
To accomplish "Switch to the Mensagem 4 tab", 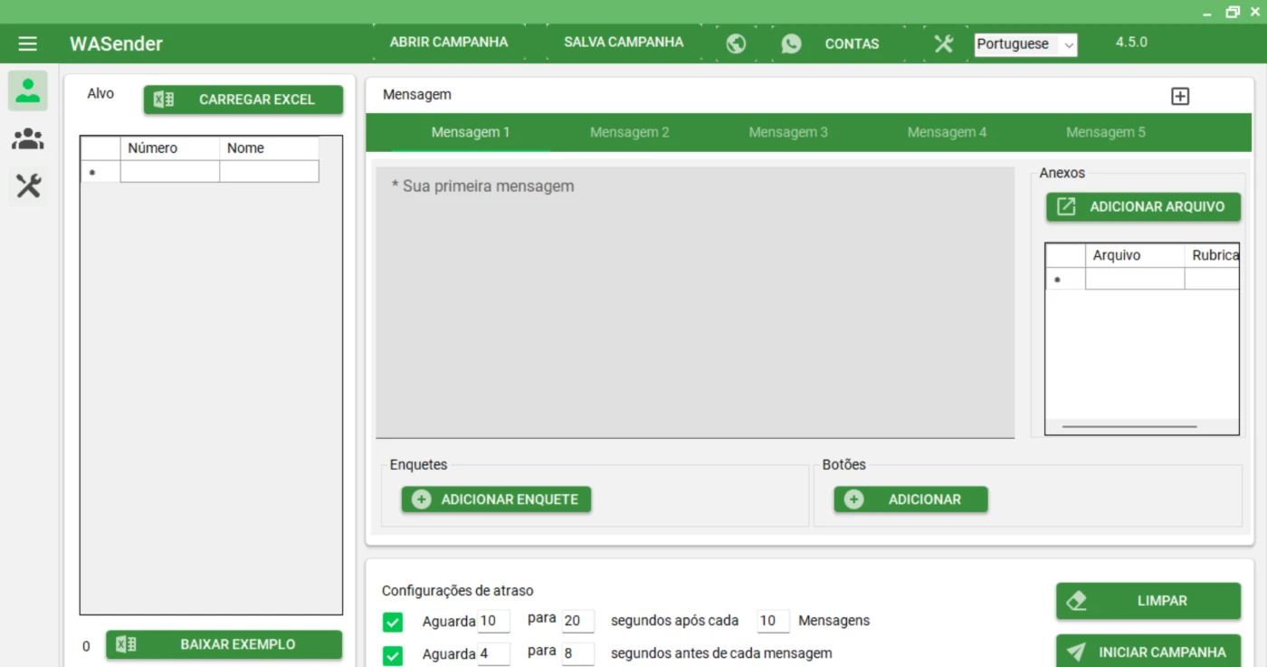I will point(947,132).
